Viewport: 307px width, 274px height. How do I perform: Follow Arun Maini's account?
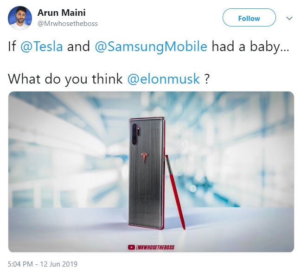pos(249,18)
